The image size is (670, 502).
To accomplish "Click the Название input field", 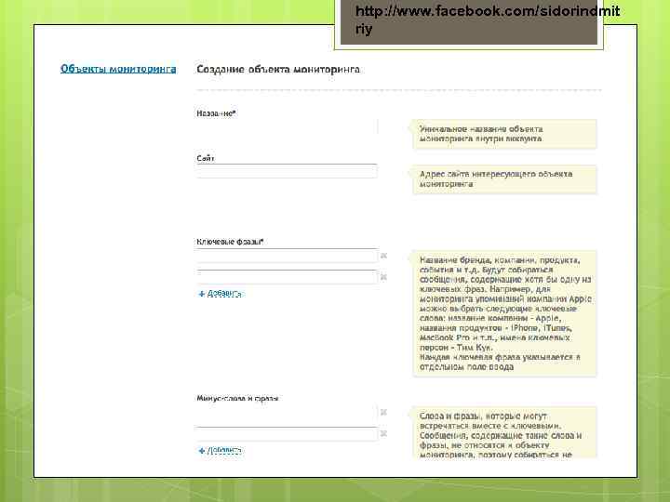I will coord(287,126).
